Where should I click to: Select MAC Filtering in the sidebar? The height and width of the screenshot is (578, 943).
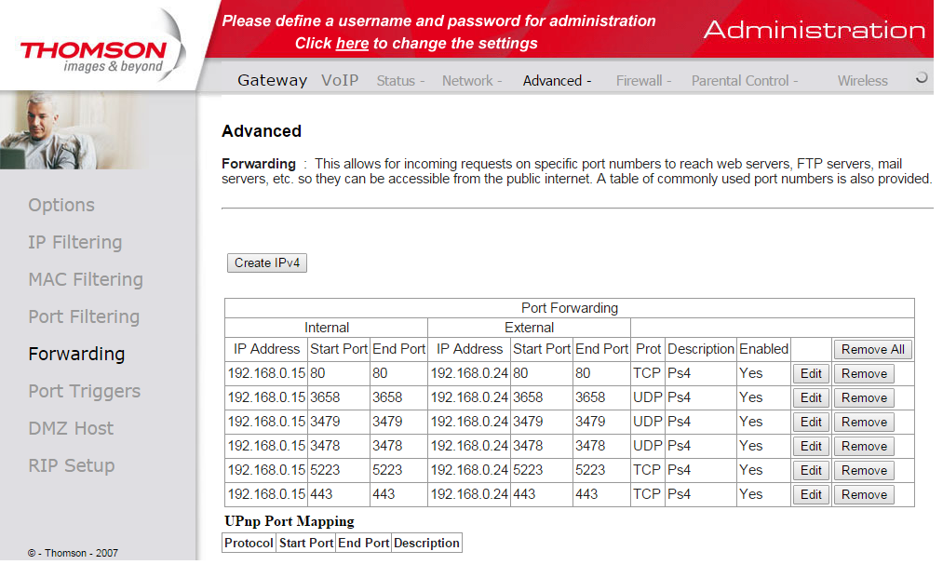tap(86, 279)
